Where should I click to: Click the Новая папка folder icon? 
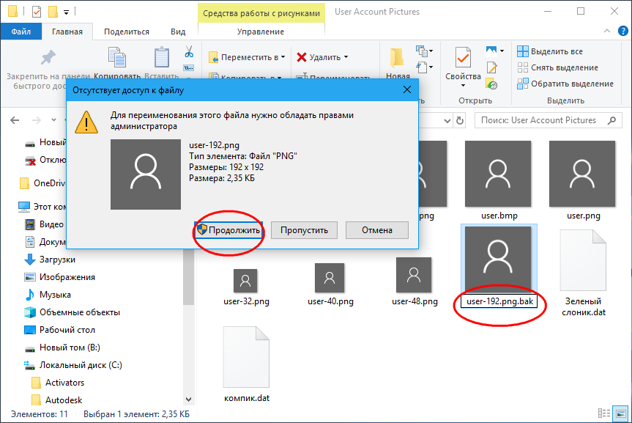click(398, 58)
